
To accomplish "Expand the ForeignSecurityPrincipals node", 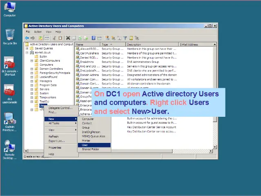I will (x=32, y=73).
